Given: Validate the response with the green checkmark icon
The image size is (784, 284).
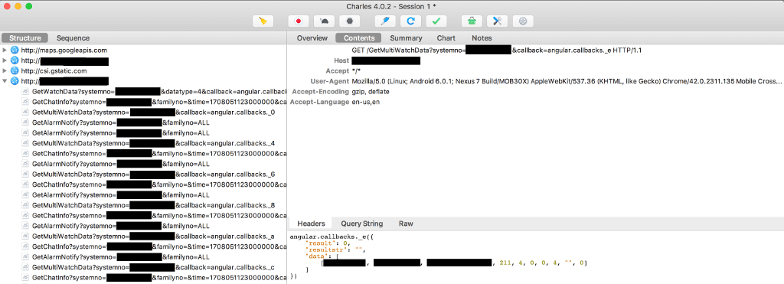Looking at the screenshot, I should [x=436, y=21].
